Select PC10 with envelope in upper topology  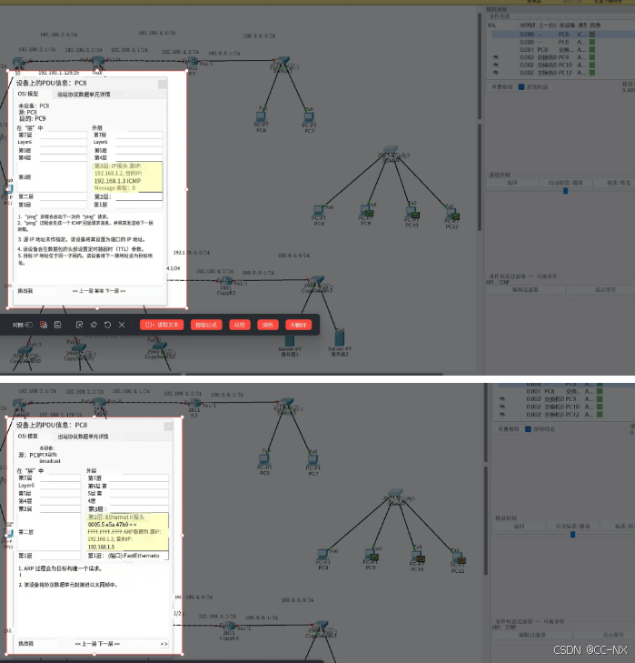(x=412, y=212)
